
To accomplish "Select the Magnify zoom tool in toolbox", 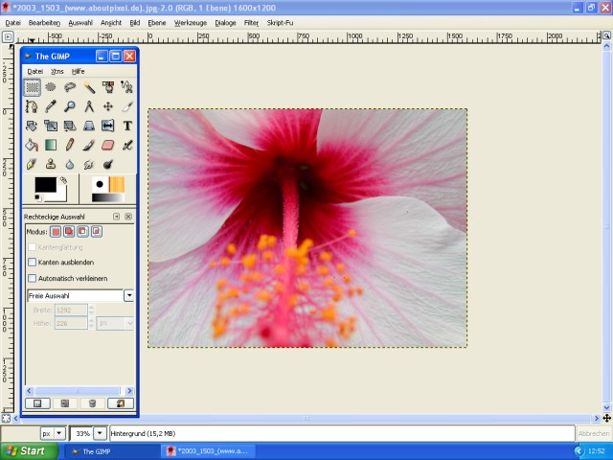I will [70, 106].
